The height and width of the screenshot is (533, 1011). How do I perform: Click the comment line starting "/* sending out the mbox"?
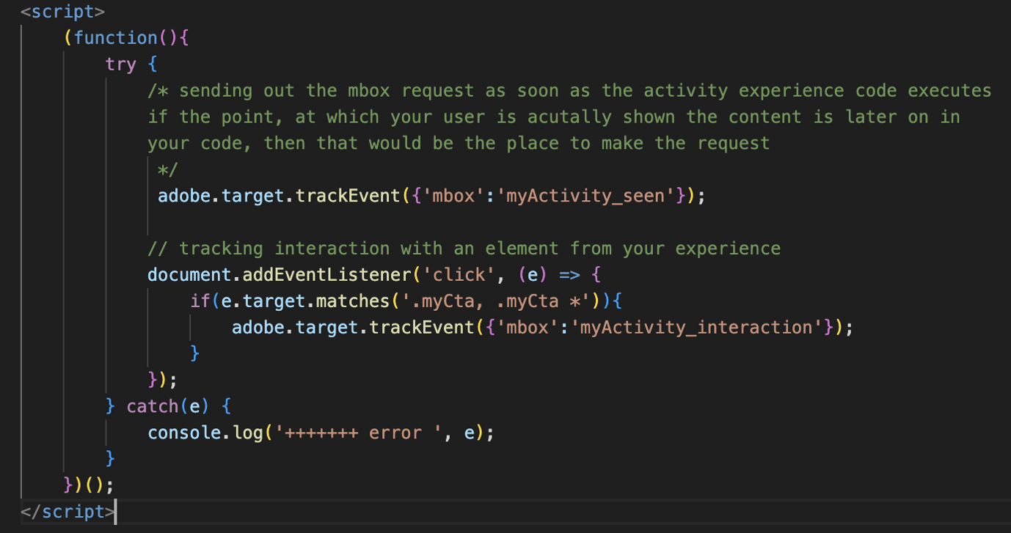(570, 91)
